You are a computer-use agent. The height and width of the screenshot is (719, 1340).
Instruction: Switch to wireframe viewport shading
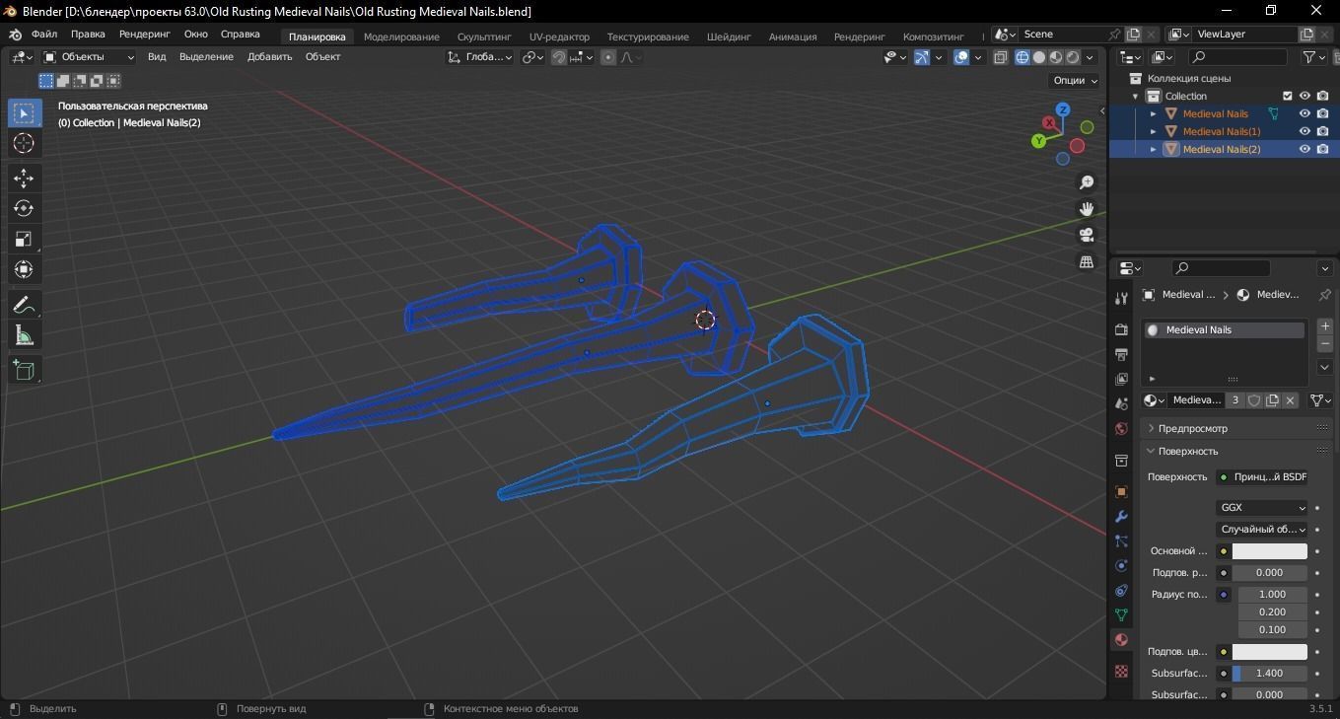[1022, 57]
